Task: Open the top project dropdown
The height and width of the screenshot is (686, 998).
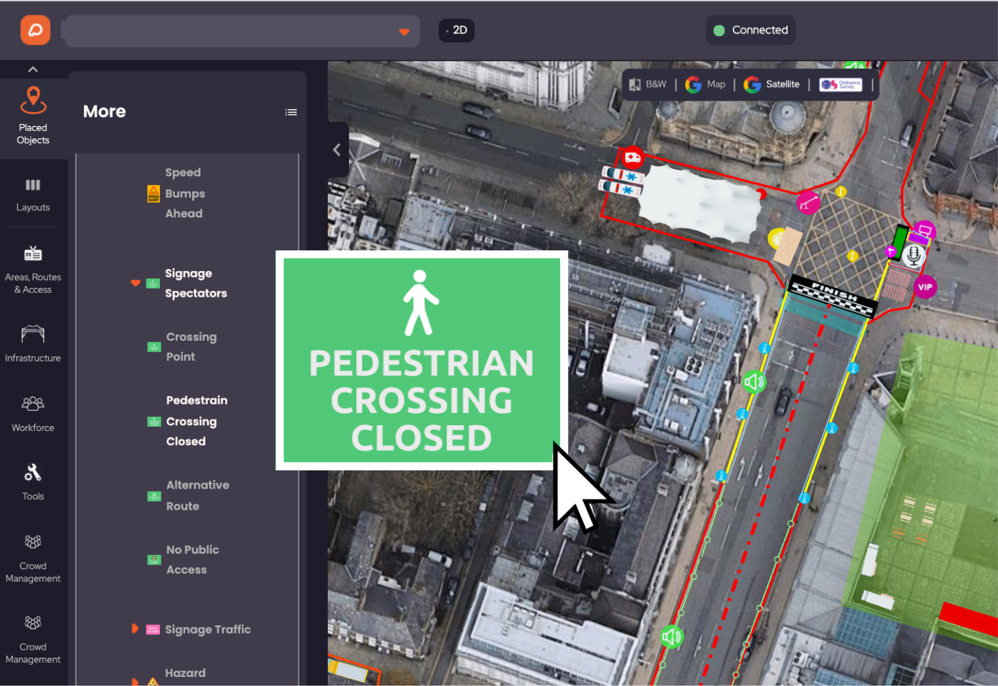Action: coord(243,31)
